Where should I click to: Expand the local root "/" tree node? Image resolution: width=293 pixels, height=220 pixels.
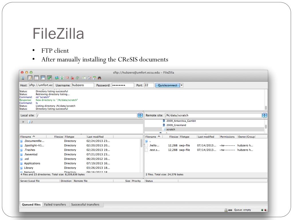coord(23,122)
